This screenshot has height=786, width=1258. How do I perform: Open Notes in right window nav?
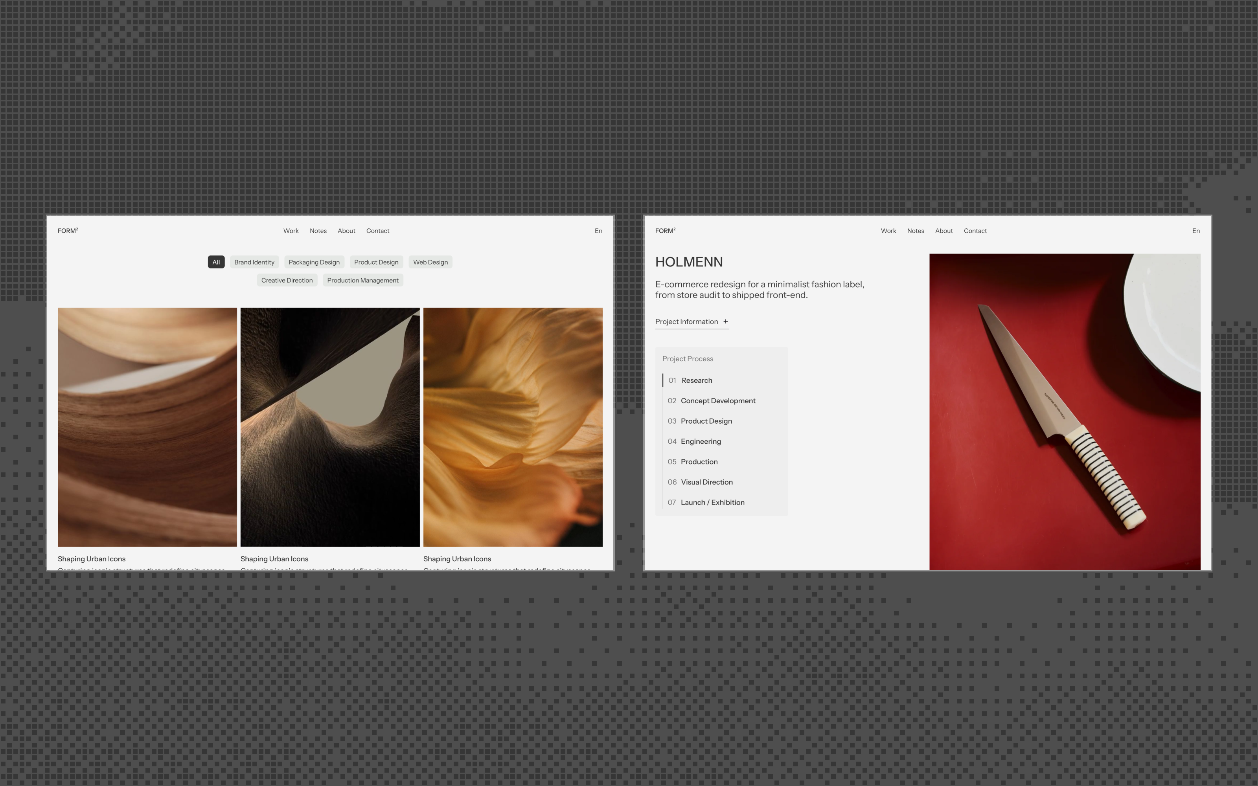pyautogui.click(x=916, y=231)
